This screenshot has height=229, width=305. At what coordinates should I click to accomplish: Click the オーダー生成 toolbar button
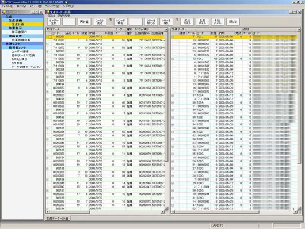click(54, 22)
